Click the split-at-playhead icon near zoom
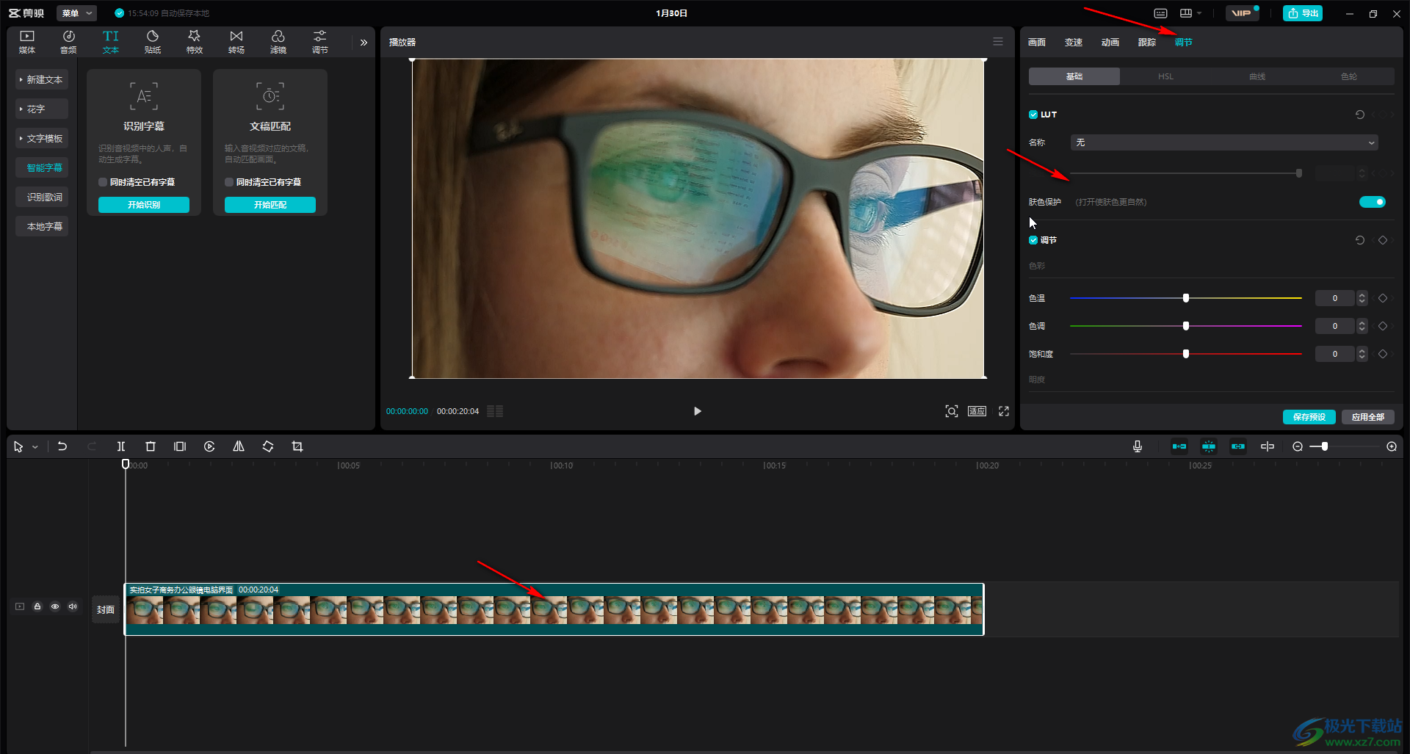The width and height of the screenshot is (1410, 754). 1268,446
